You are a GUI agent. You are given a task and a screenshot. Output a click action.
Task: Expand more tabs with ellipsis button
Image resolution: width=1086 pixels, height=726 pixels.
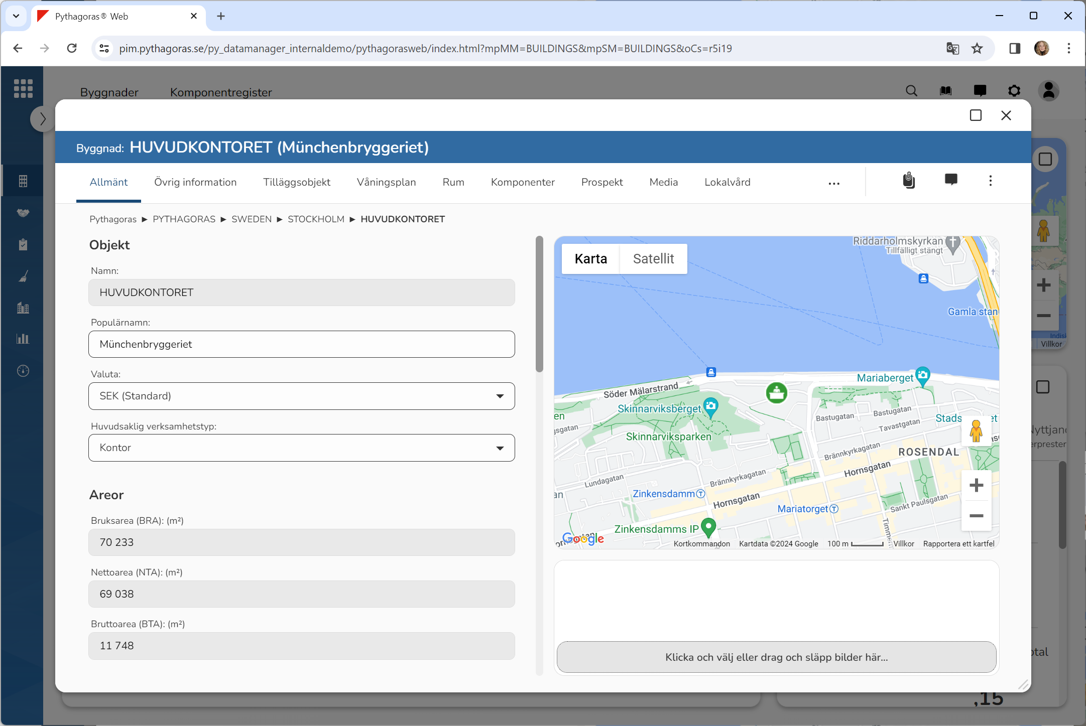[x=834, y=184]
